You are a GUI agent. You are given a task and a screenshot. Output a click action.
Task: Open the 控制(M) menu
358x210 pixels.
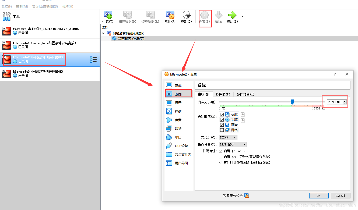pos(22,6)
